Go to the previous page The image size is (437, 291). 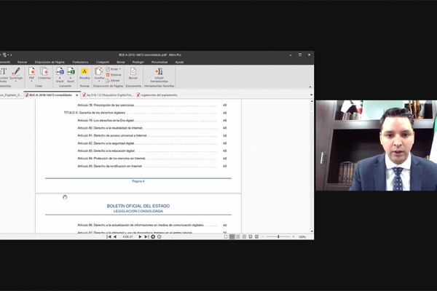tap(115, 236)
